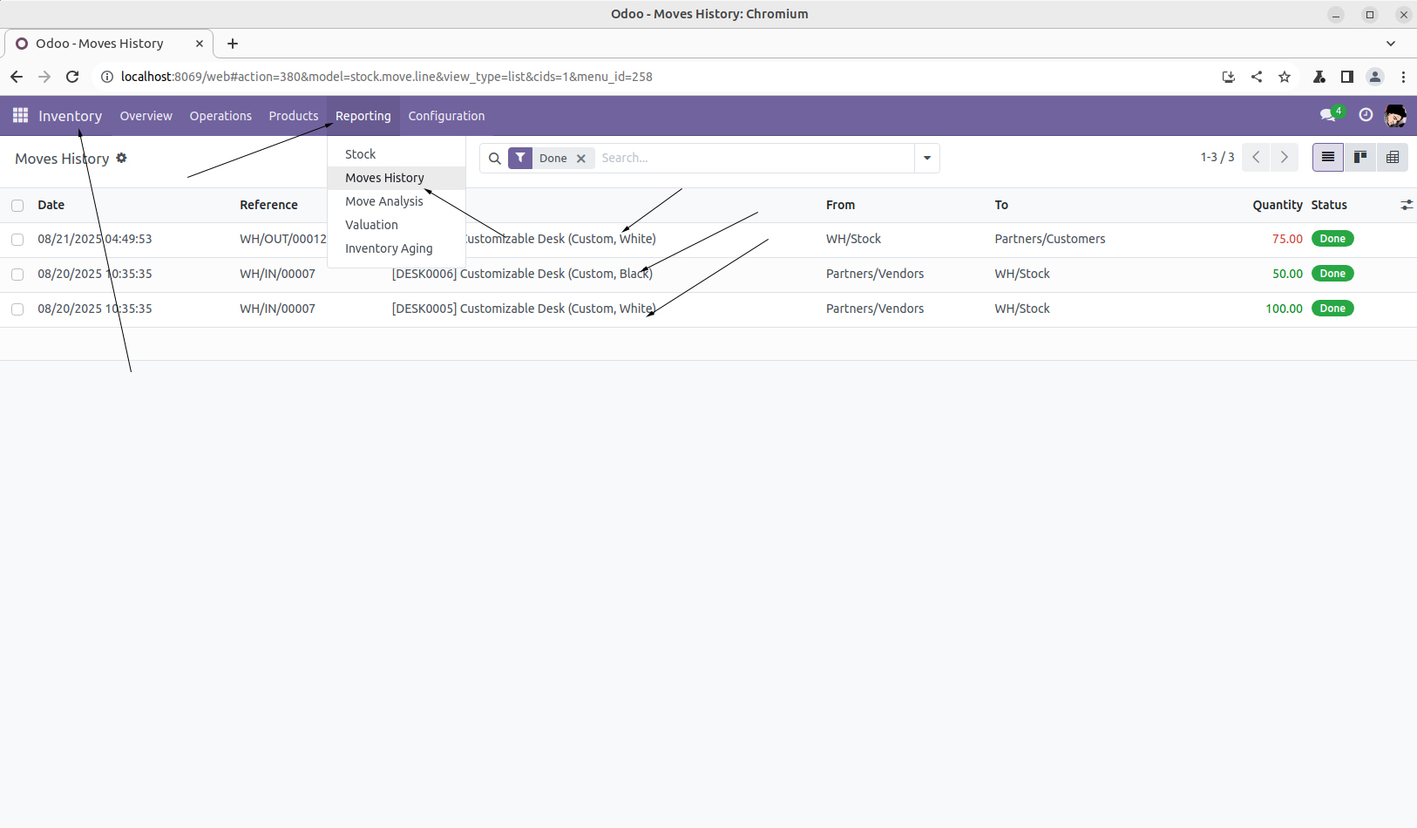
Task: Select the list view icon
Action: coord(1327,158)
